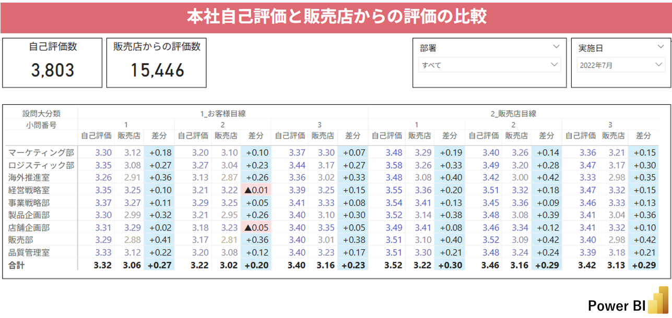This screenshot has height=318, width=672.
Task: Click the red ▲0.01 cell for 経営戦略室
Action: click(x=255, y=190)
